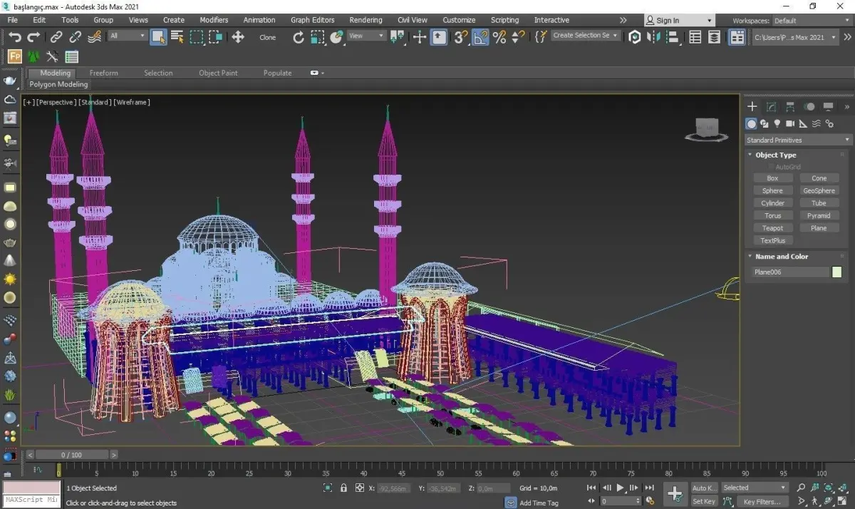Open the Mirror tool

(653, 37)
